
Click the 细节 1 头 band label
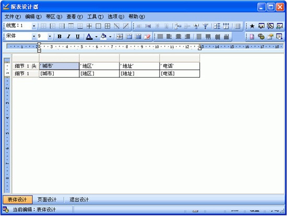[x=26, y=66]
